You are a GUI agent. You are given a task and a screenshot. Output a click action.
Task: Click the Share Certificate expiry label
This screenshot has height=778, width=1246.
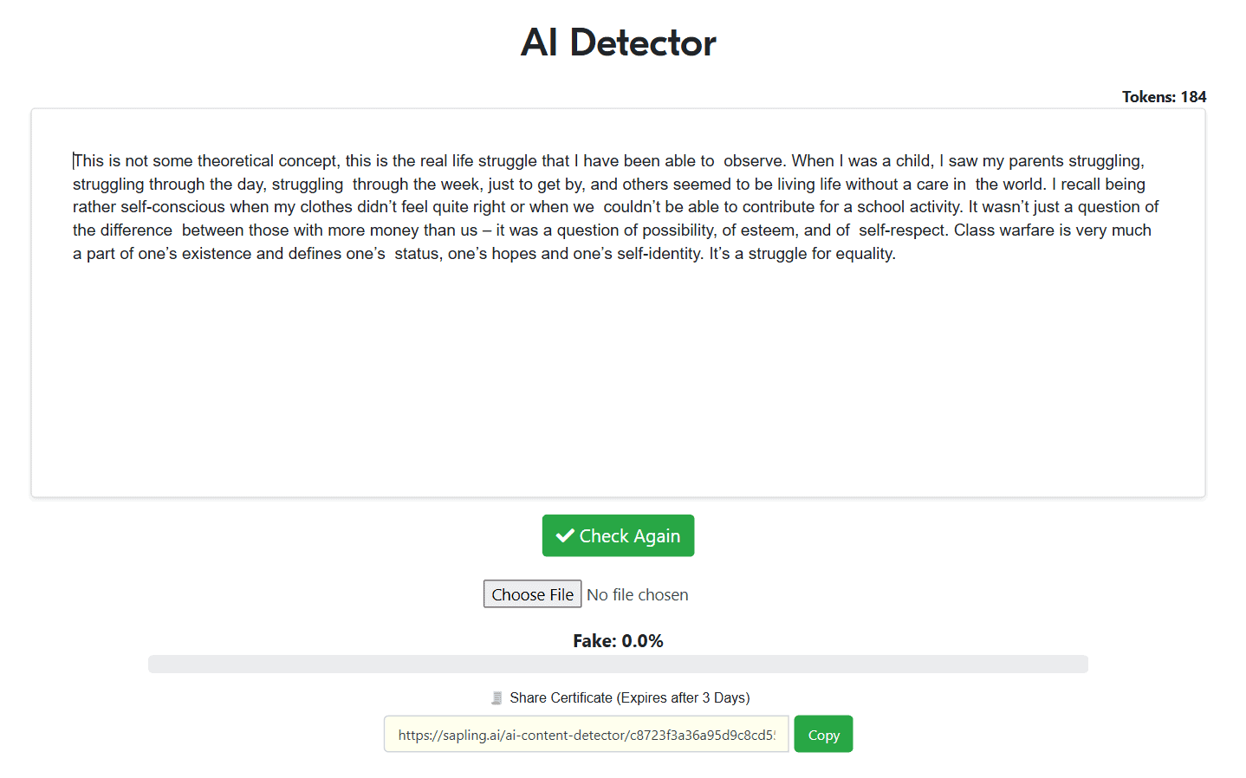pos(629,698)
